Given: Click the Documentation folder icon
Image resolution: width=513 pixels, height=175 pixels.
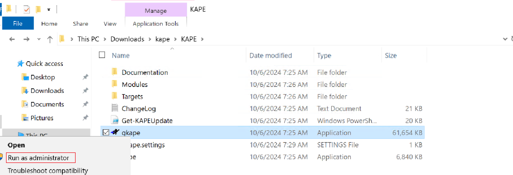Looking at the screenshot, I should 115,72.
